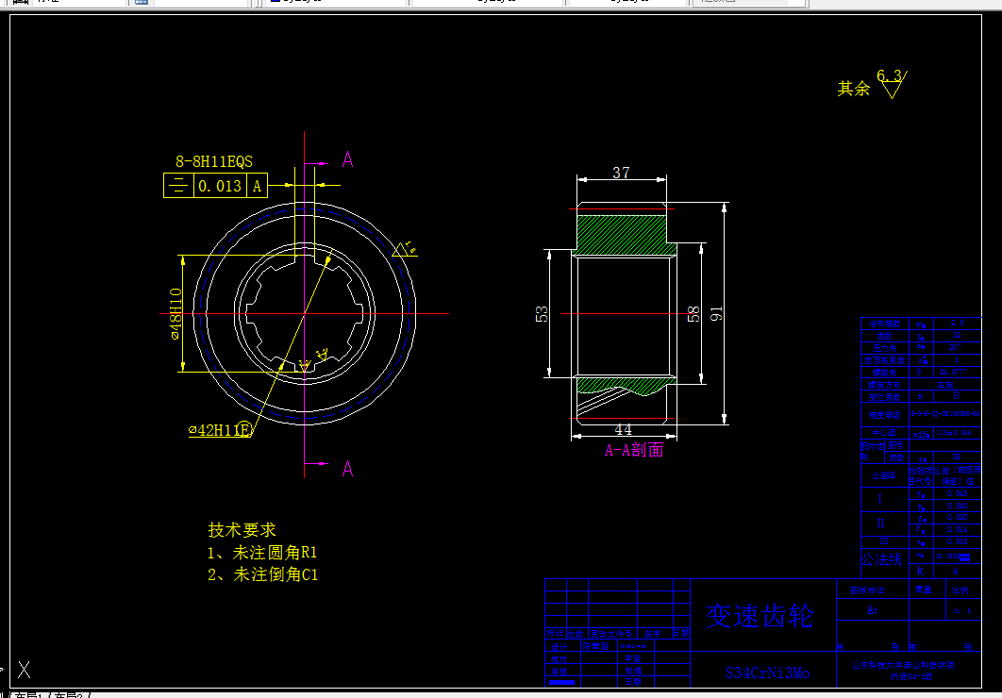The width and height of the screenshot is (1002, 698).
Task: Select the 37 width dimension
Action: (621, 173)
